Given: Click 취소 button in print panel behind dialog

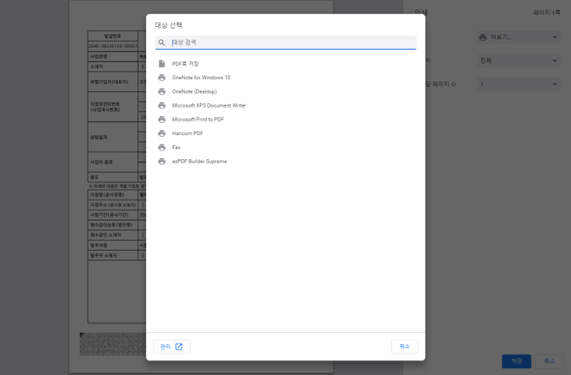Looking at the screenshot, I should click(549, 361).
